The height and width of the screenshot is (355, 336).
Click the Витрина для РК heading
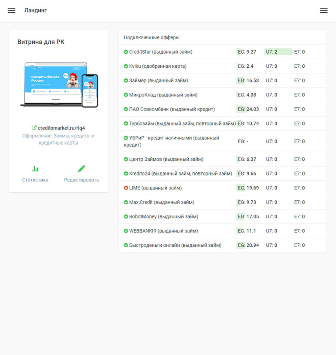click(x=41, y=42)
